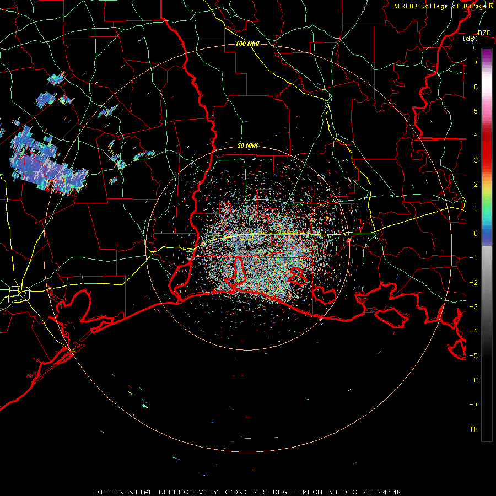Click the "6" tick on color scale
Image resolution: width=496 pixels, height=496 pixels.
click(476, 87)
